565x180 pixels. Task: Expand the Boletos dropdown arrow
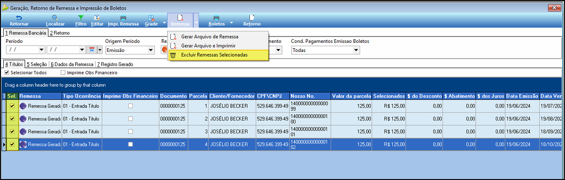point(231,22)
